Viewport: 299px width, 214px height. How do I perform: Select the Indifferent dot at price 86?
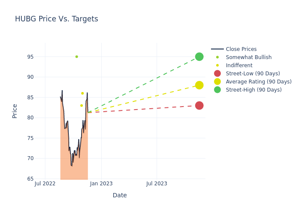[82, 93]
